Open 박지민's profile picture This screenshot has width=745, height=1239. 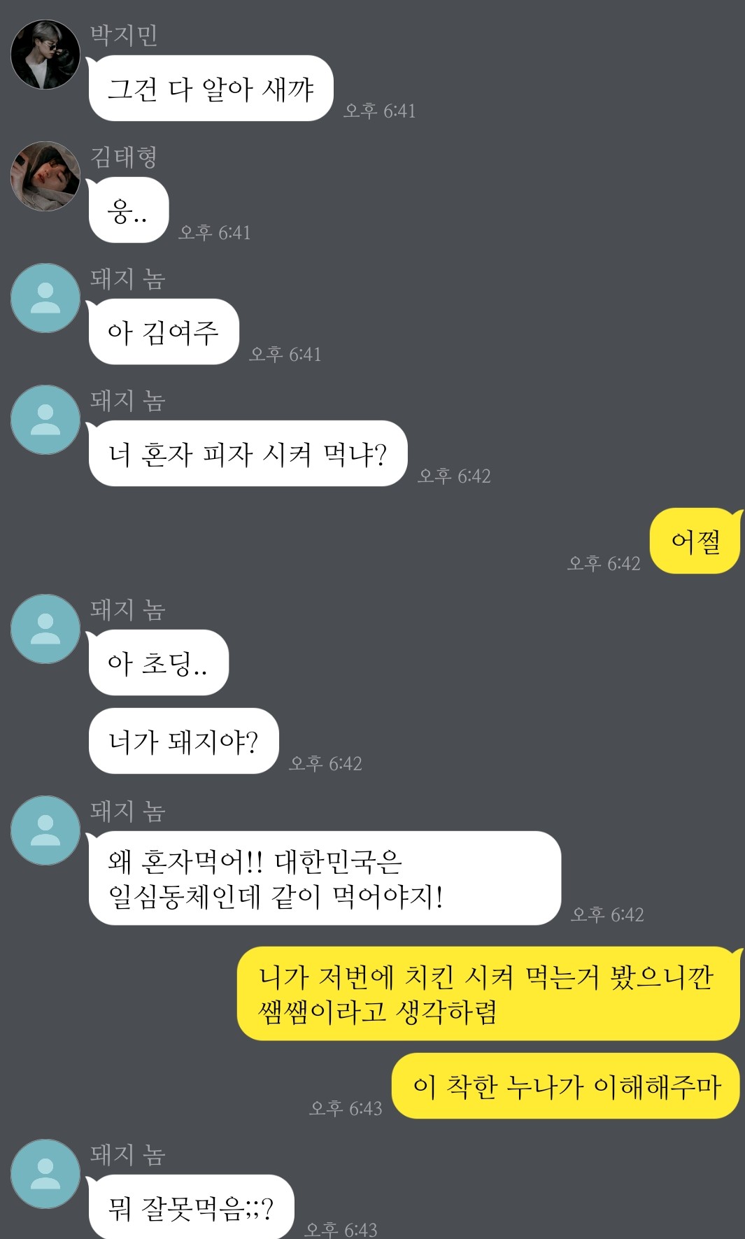(45, 55)
